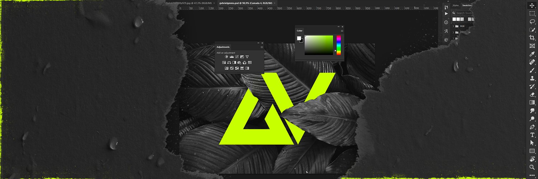Click the Adjustments panel tab
This screenshot has width=538, height=179.
click(x=223, y=47)
